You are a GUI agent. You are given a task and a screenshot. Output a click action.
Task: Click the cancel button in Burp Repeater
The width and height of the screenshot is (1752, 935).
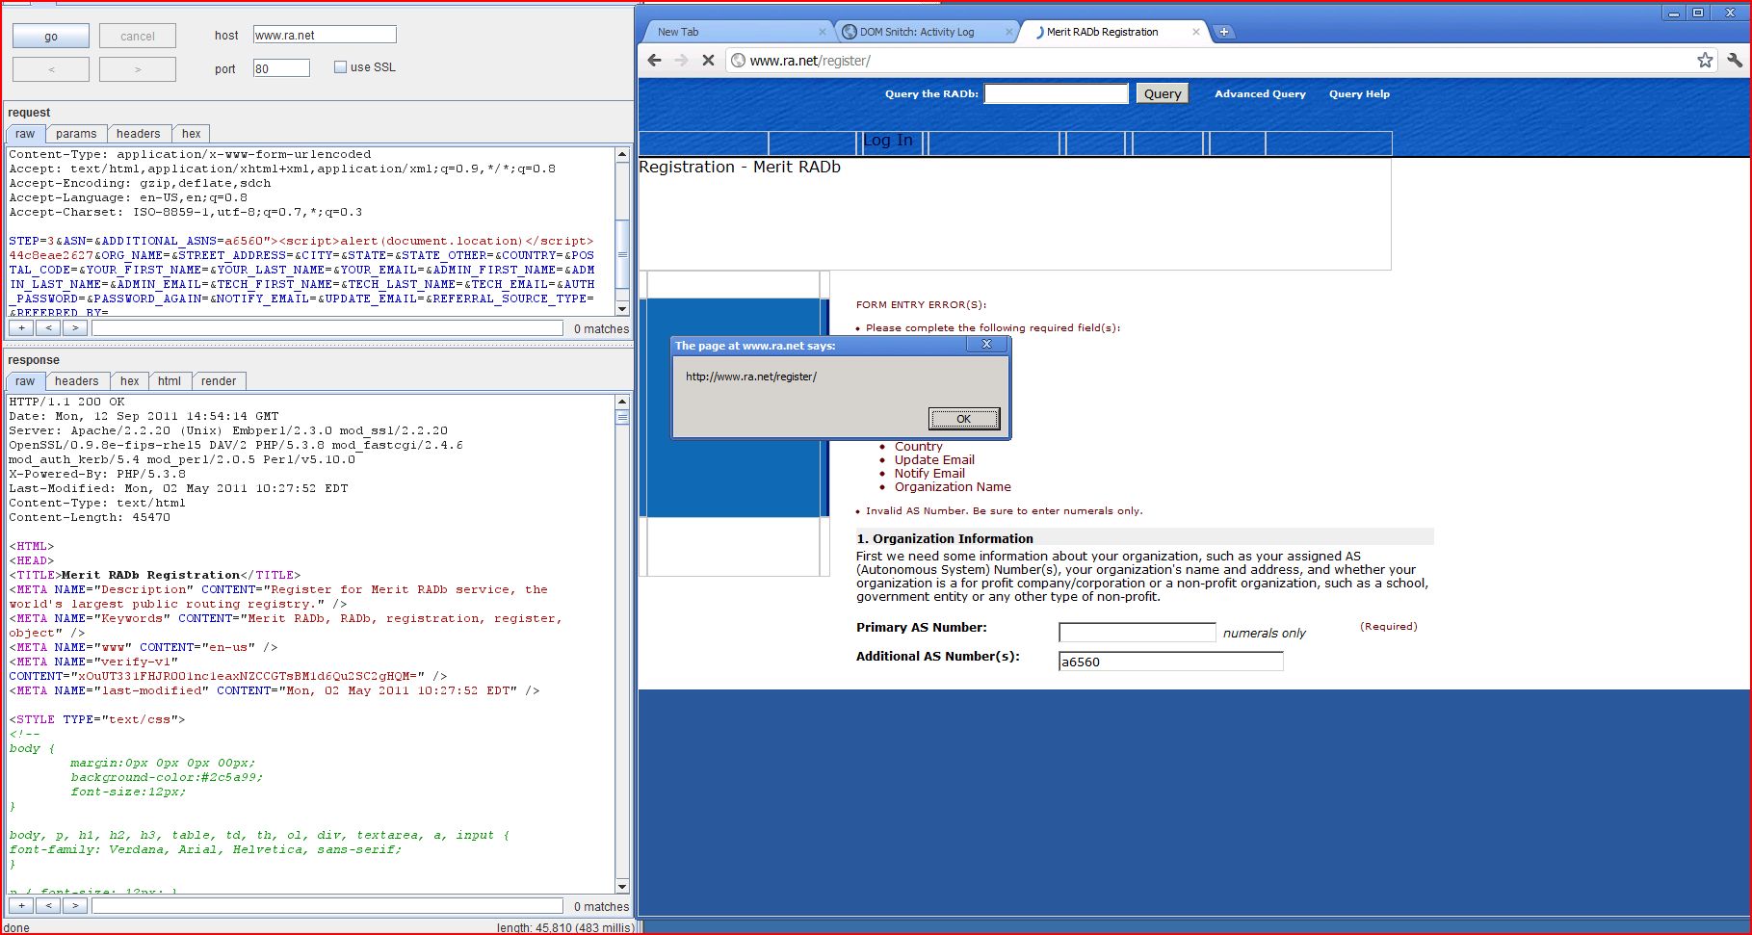tap(138, 37)
